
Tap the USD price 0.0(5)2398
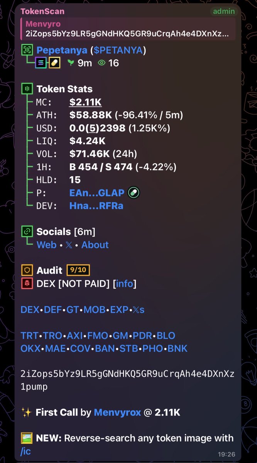pyautogui.click(x=98, y=128)
